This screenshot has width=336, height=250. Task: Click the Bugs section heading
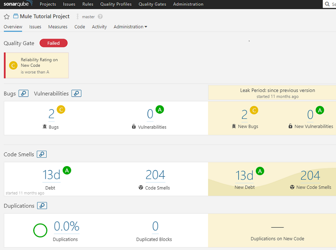click(10, 94)
